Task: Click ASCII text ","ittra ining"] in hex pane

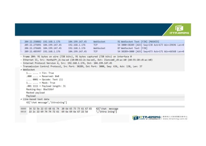Action: tap(106, 112)
